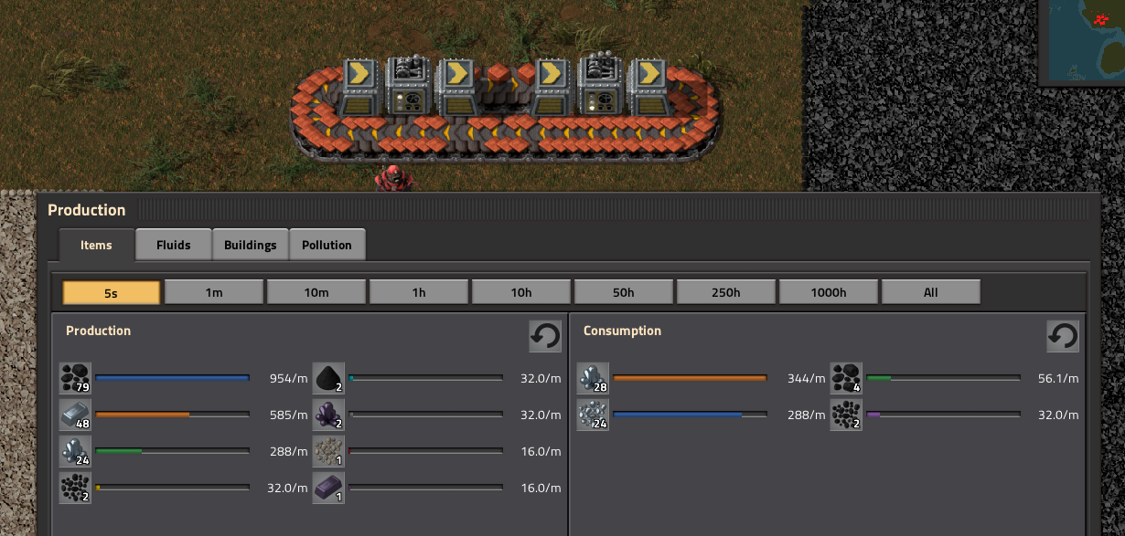Click the minimap in the top right corner
Viewport: 1125px width, 536px height.
tap(1082, 41)
